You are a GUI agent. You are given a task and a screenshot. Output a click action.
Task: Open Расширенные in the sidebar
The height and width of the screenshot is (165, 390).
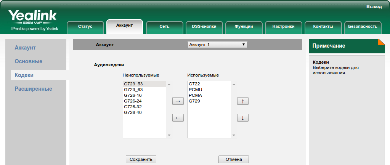pyautogui.click(x=33, y=89)
